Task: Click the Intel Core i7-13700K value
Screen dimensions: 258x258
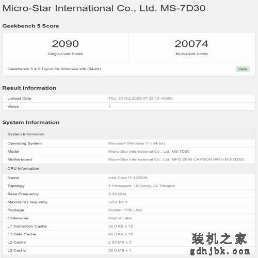Action: coord(128,178)
